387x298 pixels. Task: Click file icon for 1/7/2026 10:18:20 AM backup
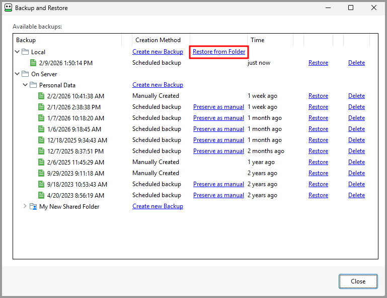coord(41,118)
